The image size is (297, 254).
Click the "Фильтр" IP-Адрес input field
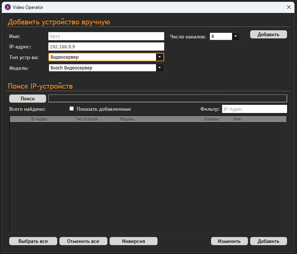(x=254, y=109)
